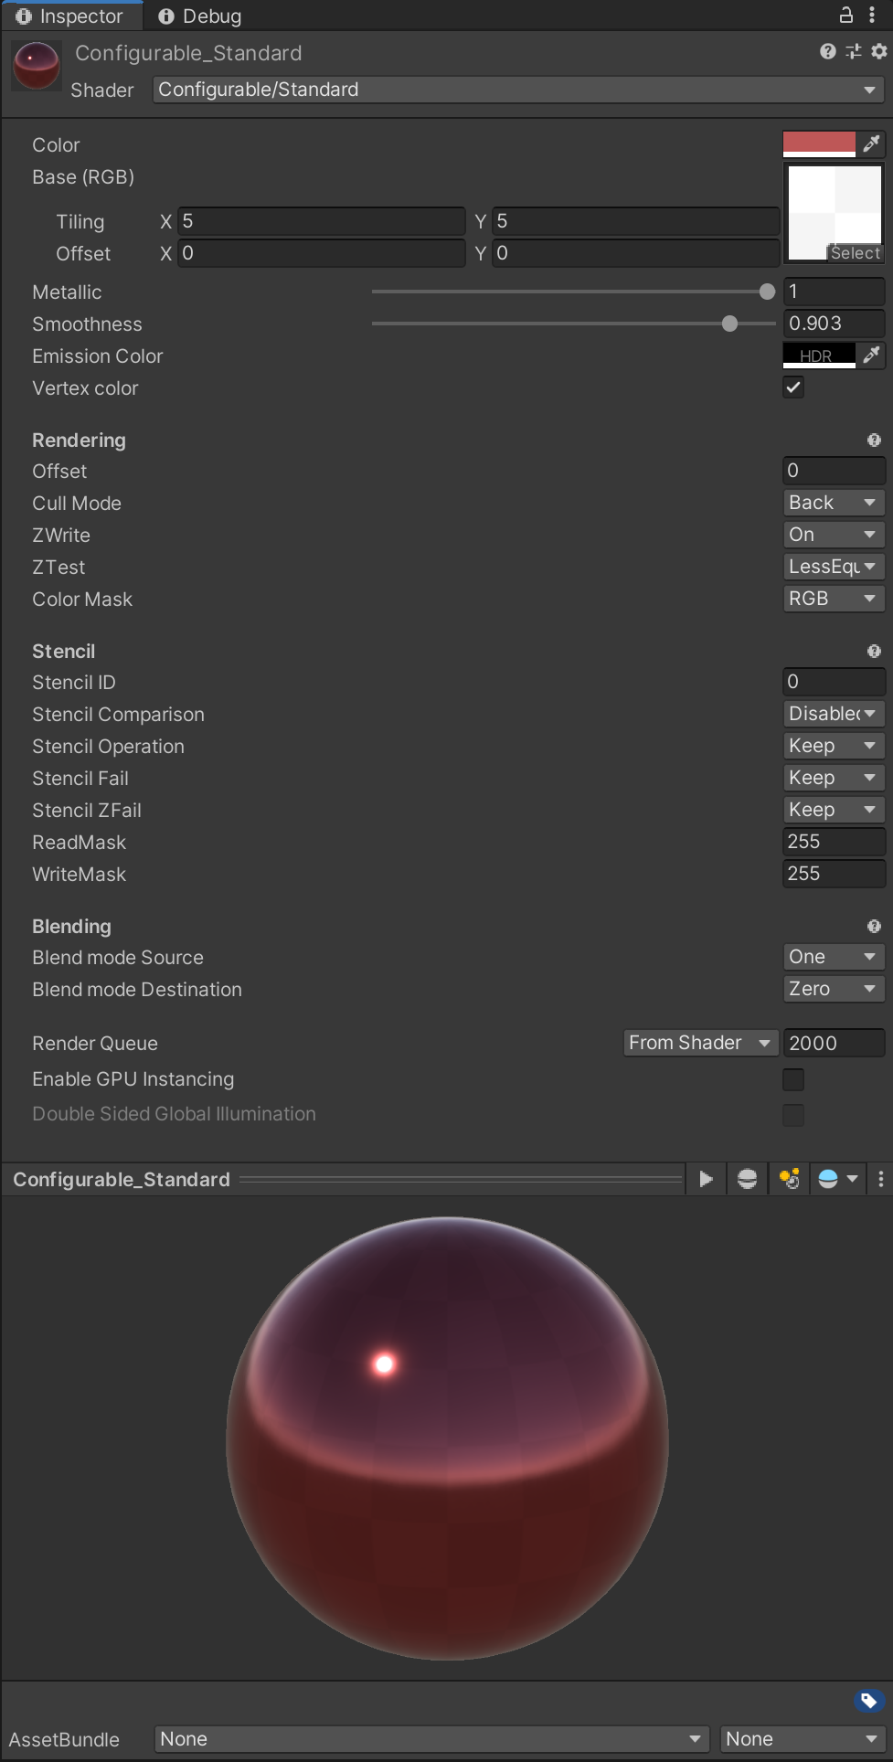Toggle preview lighting icon
The height and width of the screenshot is (1762, 893).
point(789,1179)
